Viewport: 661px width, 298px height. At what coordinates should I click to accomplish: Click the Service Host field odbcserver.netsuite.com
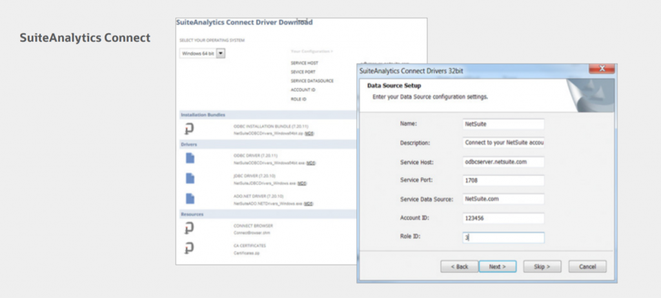pyautogui.click(x=503, y=162)
